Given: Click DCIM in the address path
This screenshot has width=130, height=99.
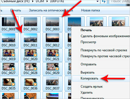Looking at the screenshot, I should 40,1.
